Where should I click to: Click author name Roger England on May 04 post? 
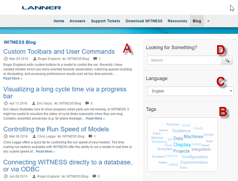pyautogui.click(x=49, y=59)
